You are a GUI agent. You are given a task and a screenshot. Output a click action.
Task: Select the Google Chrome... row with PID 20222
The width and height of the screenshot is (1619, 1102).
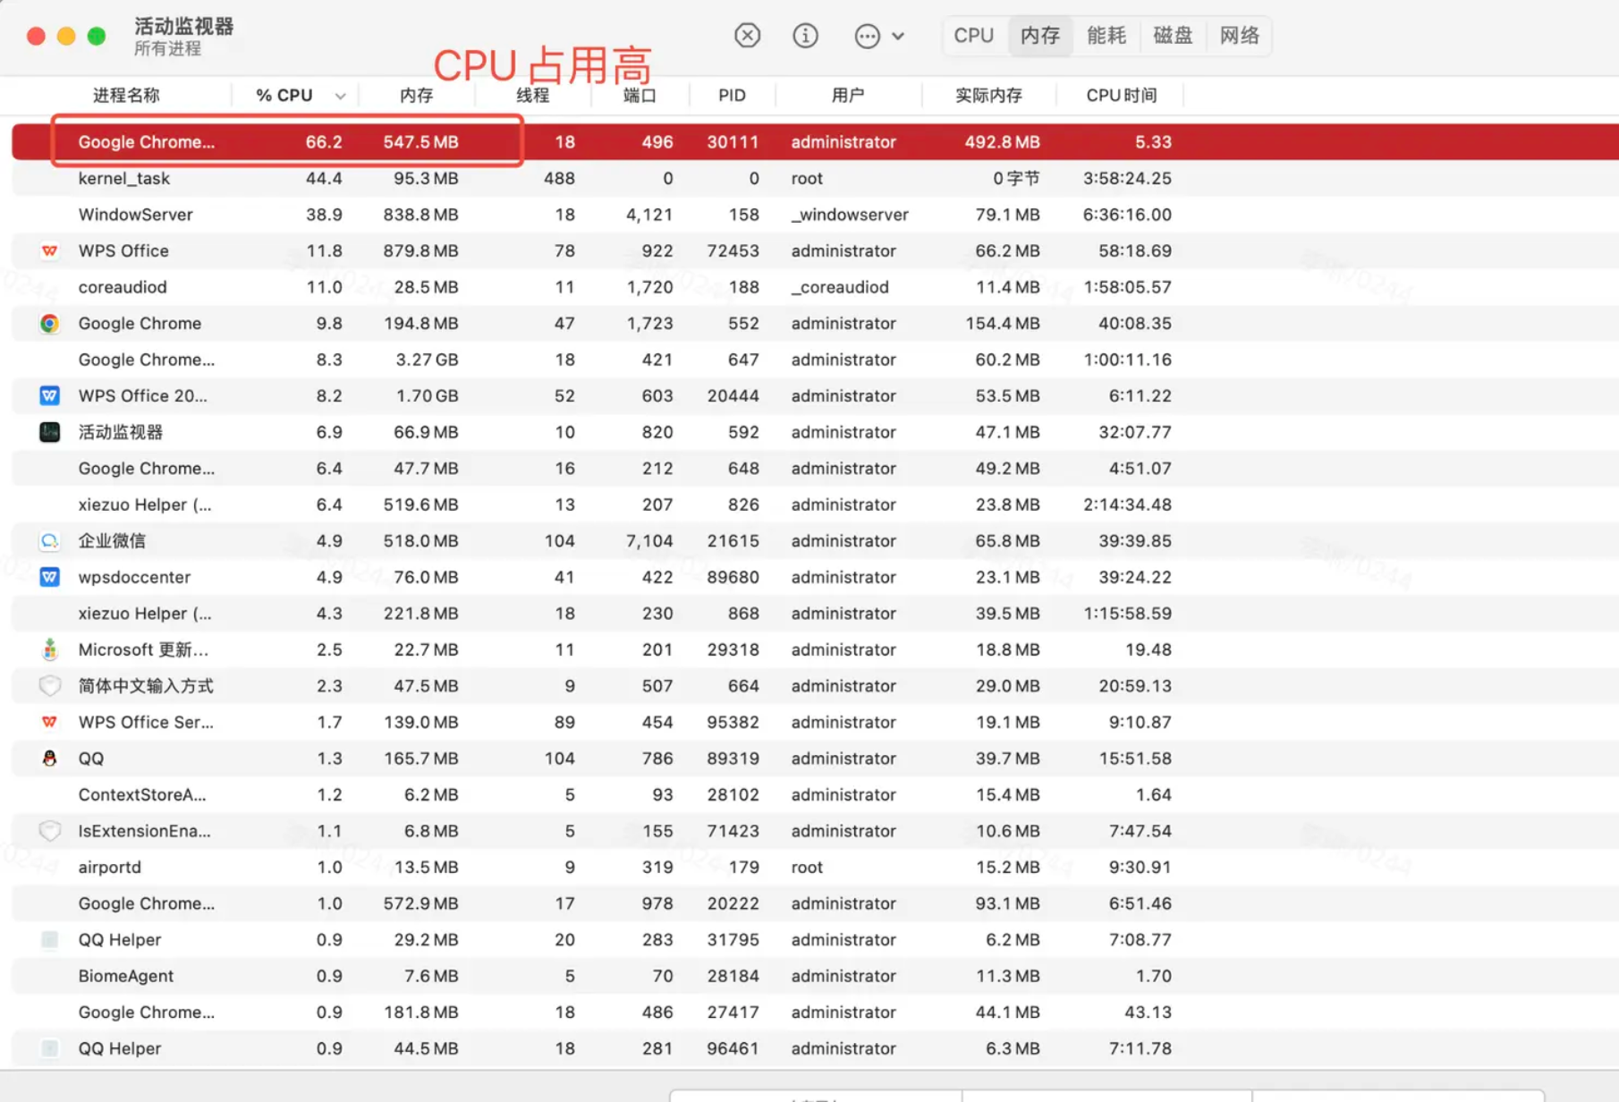(x=815, y=903)
